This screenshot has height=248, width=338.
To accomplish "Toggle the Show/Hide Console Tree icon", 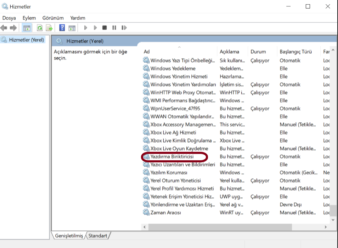I will coord(27,28).
